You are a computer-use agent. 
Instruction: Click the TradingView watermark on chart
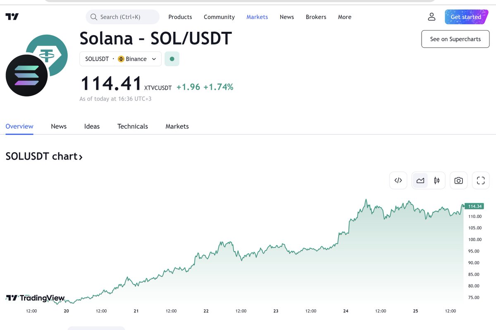(x=35, y=298)
